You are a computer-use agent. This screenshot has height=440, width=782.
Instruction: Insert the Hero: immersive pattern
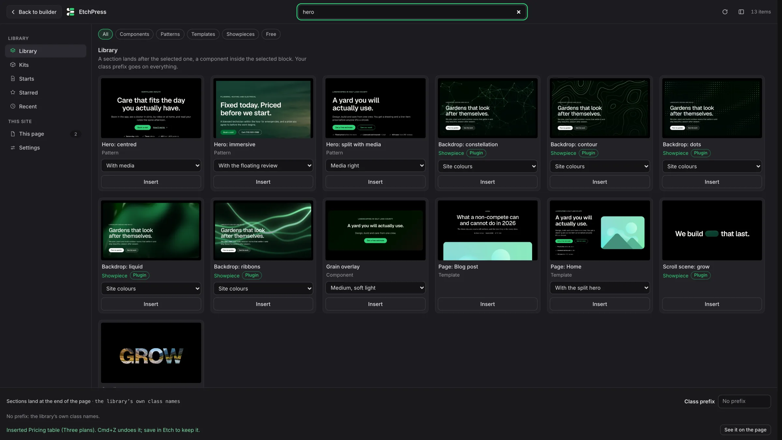(263, 182)
